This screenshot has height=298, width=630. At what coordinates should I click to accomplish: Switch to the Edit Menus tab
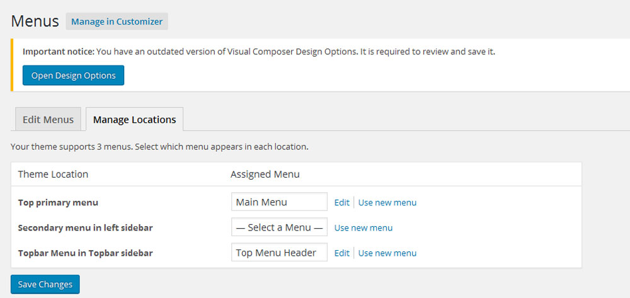(48, 120)
